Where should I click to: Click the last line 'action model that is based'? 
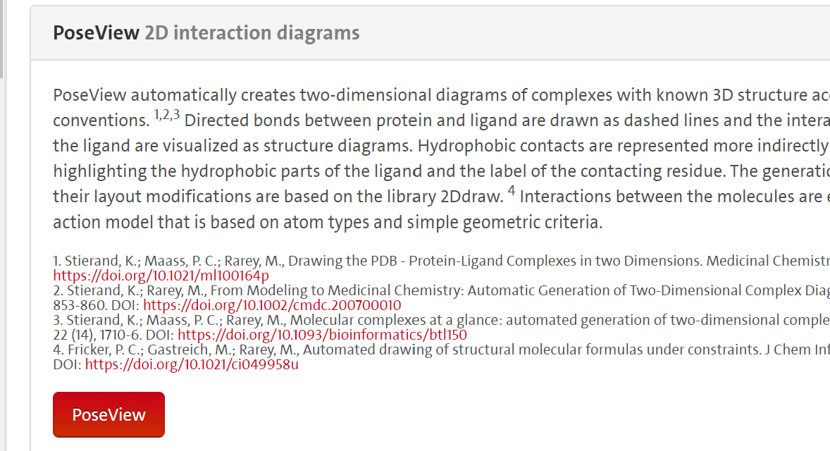pyautogui.click(x=328, y=222)
